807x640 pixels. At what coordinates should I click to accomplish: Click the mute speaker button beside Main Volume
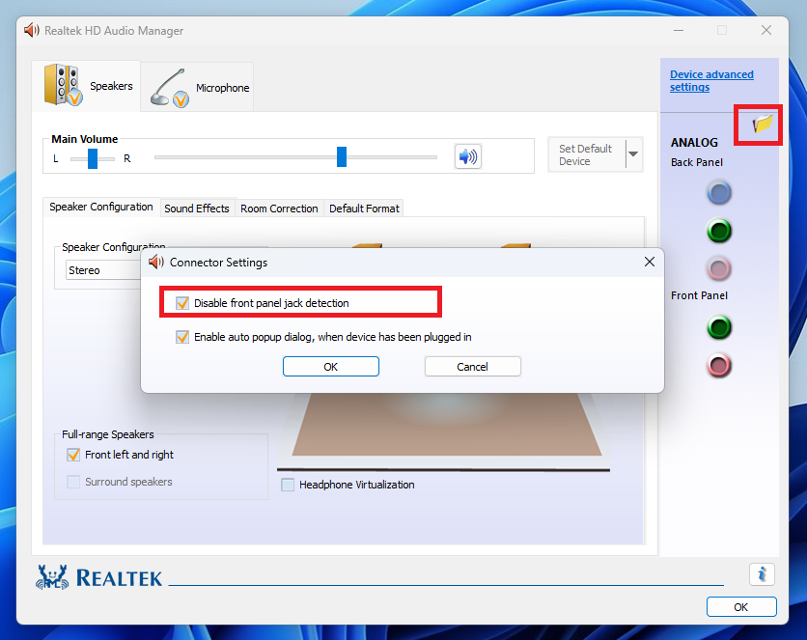tap(468, 156)
